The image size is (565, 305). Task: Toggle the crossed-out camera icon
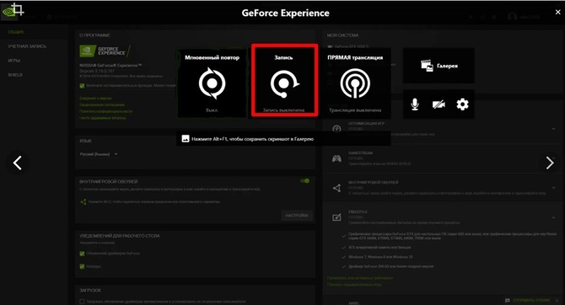439,104
